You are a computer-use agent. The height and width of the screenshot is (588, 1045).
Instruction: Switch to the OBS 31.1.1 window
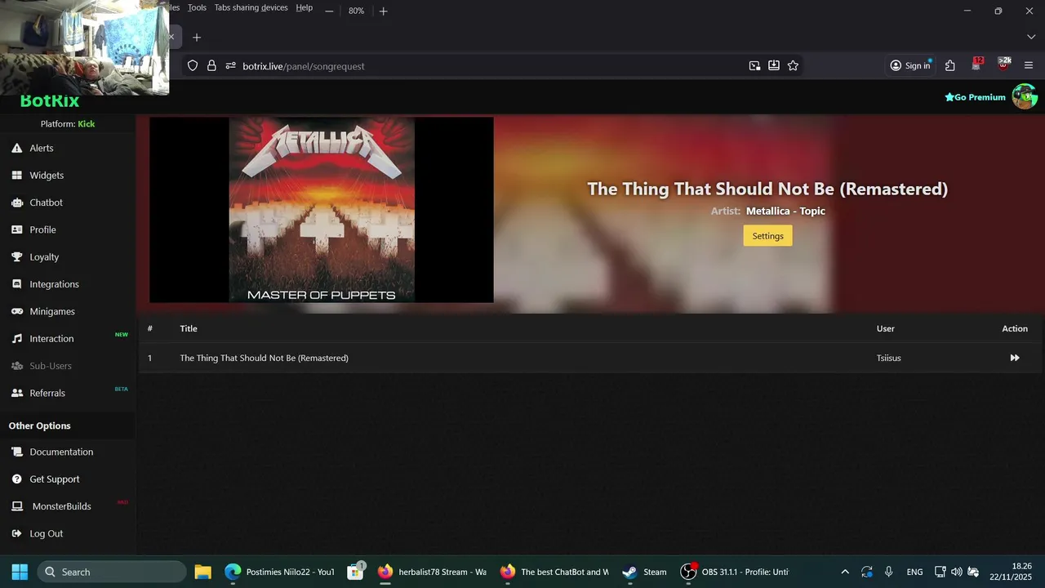736,572
